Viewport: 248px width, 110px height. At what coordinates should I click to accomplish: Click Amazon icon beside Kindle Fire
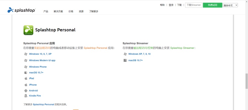[26, 96]
